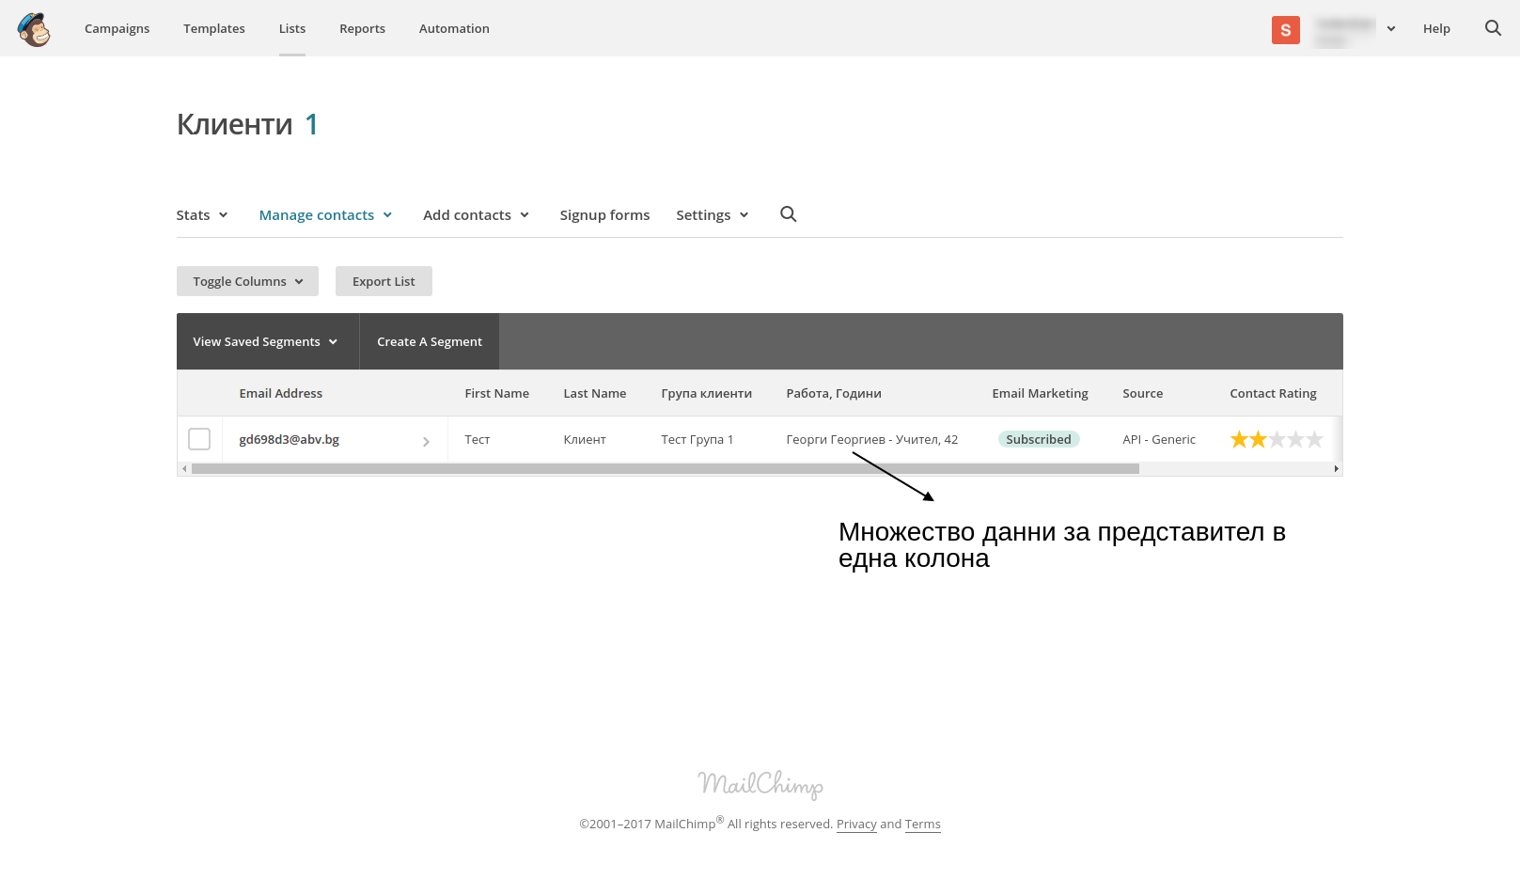Open the Terms link in footer
The width and height of the screenshot is (1520, 880).
tap(922, 825)
